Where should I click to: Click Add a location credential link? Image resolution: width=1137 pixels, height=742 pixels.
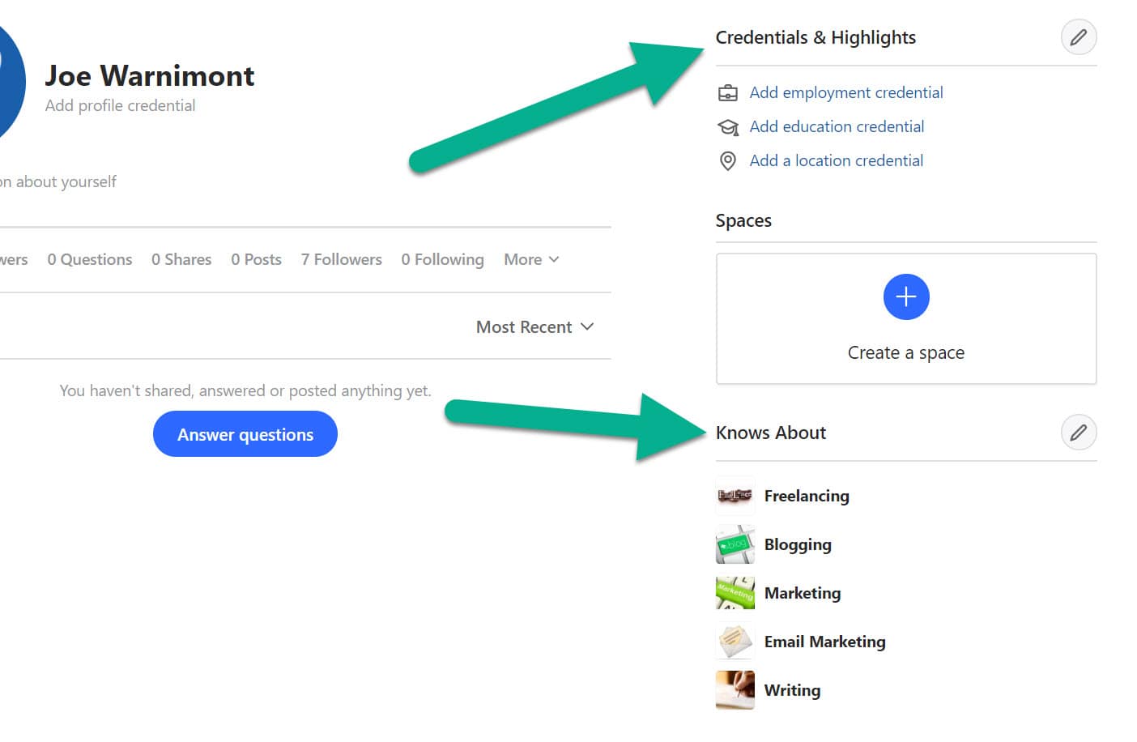836,160
